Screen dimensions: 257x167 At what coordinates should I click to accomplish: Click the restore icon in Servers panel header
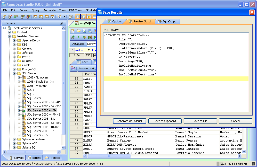coord(61,23)
